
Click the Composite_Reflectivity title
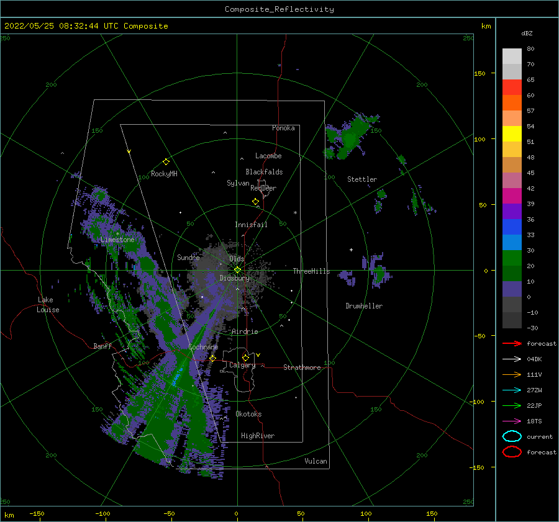(x=279, y=9)
